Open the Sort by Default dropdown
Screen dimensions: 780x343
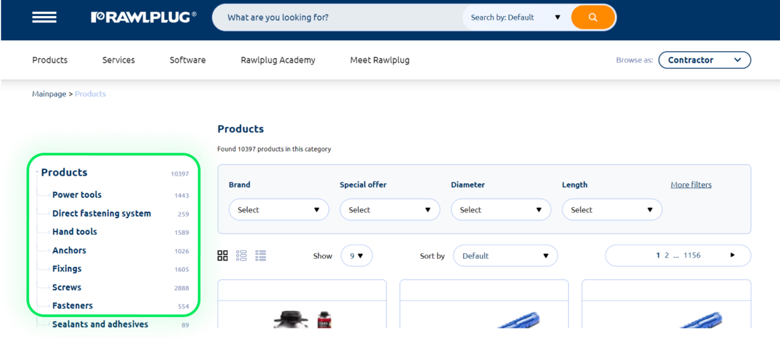coord(506,256)
